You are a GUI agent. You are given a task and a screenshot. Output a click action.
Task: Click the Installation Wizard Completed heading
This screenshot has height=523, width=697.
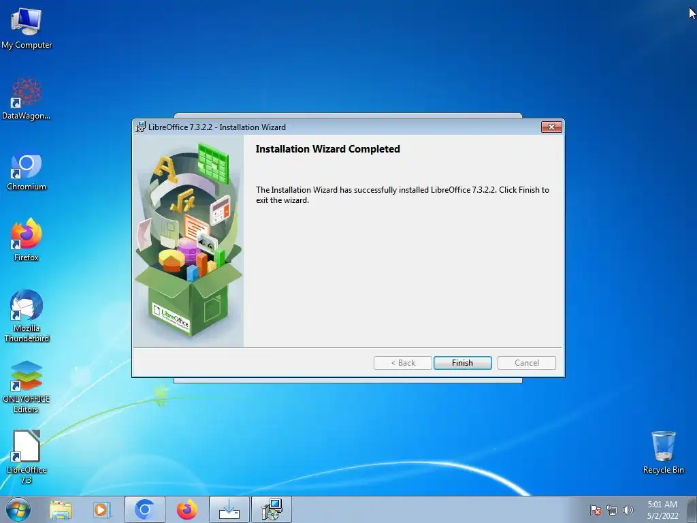pyautogui.click(x=327, y=149)
